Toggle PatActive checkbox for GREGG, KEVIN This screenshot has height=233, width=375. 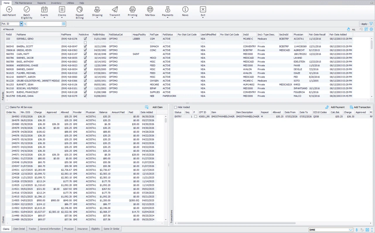(85, 50)
